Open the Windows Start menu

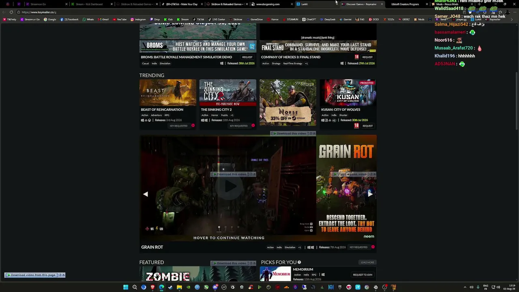126,287
